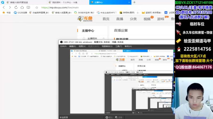The image size is (213, 119).
Task: Toggle reading mode book icon
Action: (x=28, y=7)
